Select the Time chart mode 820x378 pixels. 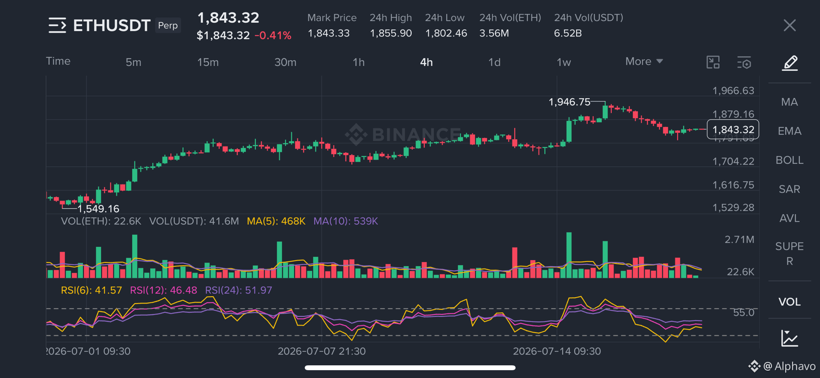(x=58, y=61)
